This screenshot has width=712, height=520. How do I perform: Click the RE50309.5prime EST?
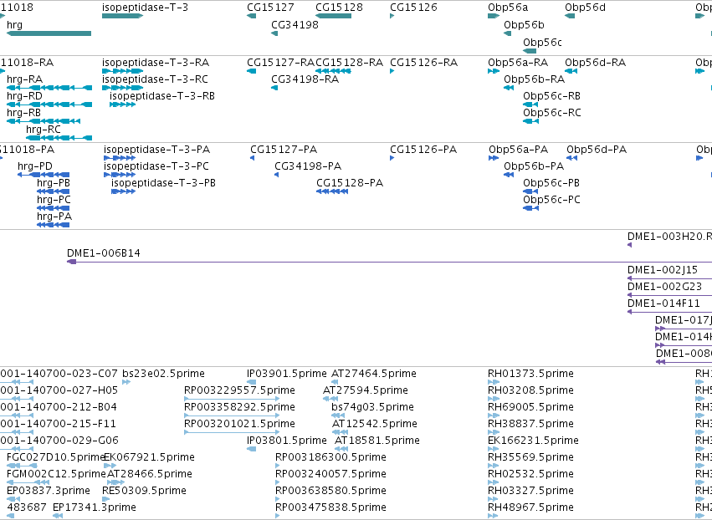(106, 499)
